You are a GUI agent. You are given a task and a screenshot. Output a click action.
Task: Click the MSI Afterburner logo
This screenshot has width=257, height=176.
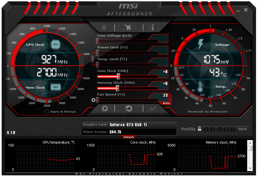click(x=130, y=9)
